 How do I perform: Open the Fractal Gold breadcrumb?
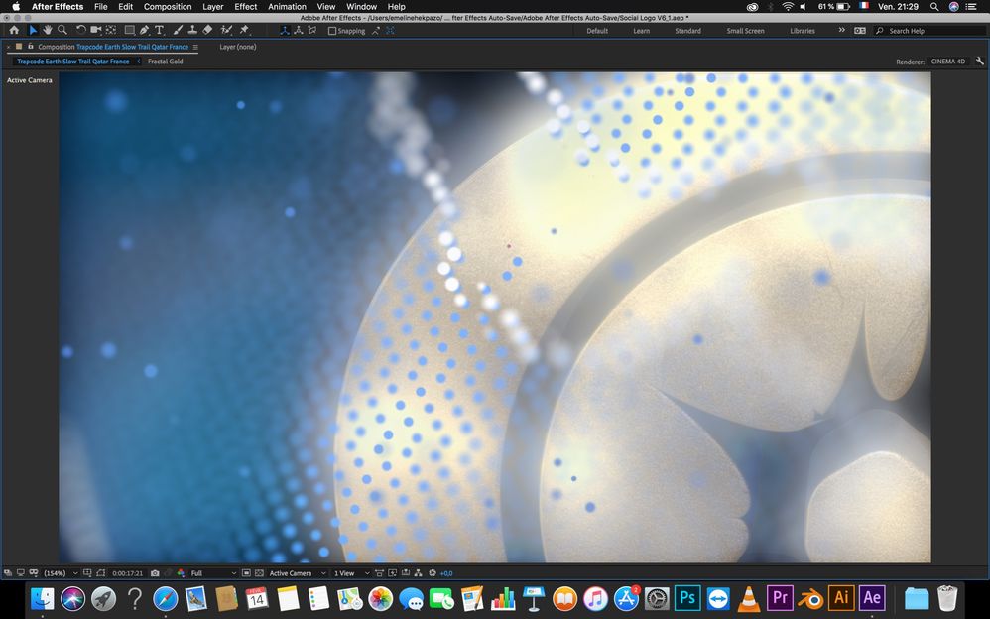coord(166,62)
